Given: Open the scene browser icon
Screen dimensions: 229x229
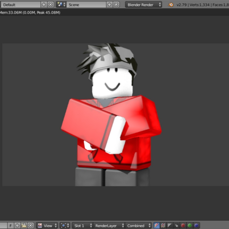Looking at the screenshot, I should (61, 5).
